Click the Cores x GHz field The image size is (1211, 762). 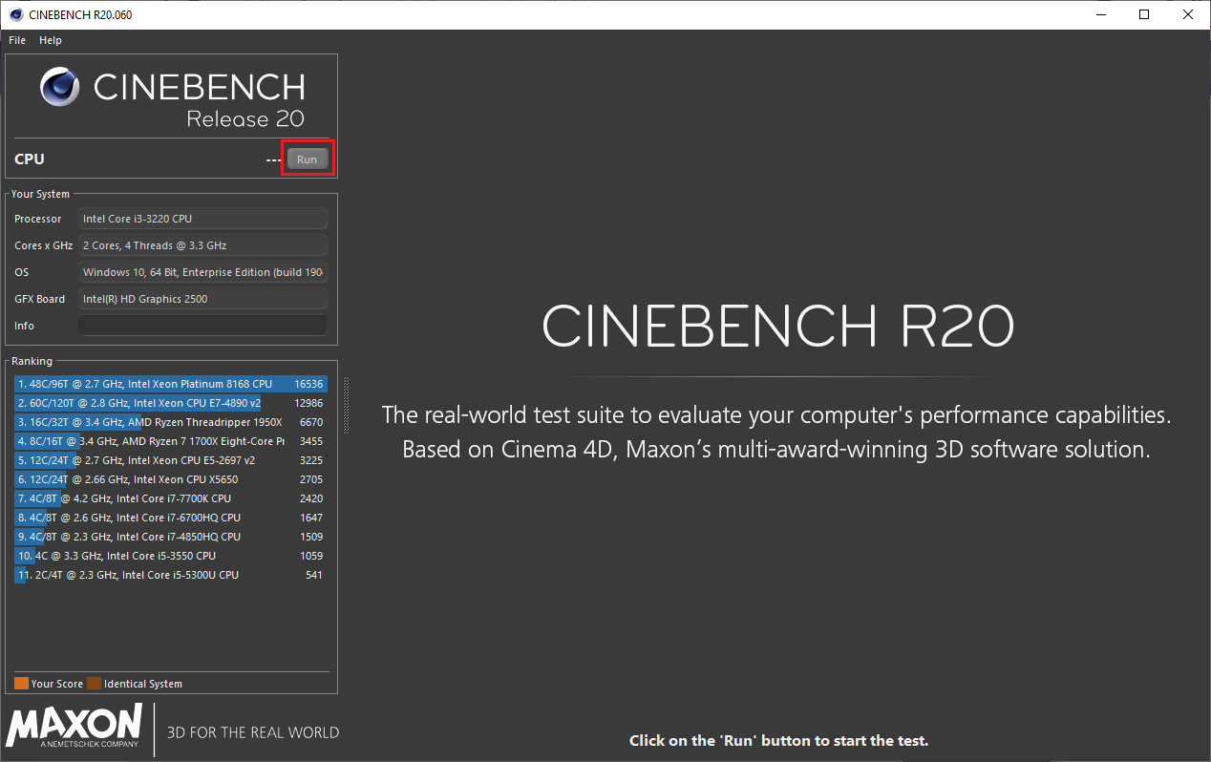tap(202, 245)
